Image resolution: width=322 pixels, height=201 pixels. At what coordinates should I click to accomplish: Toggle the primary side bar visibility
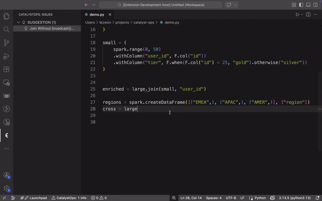(301, 5)
